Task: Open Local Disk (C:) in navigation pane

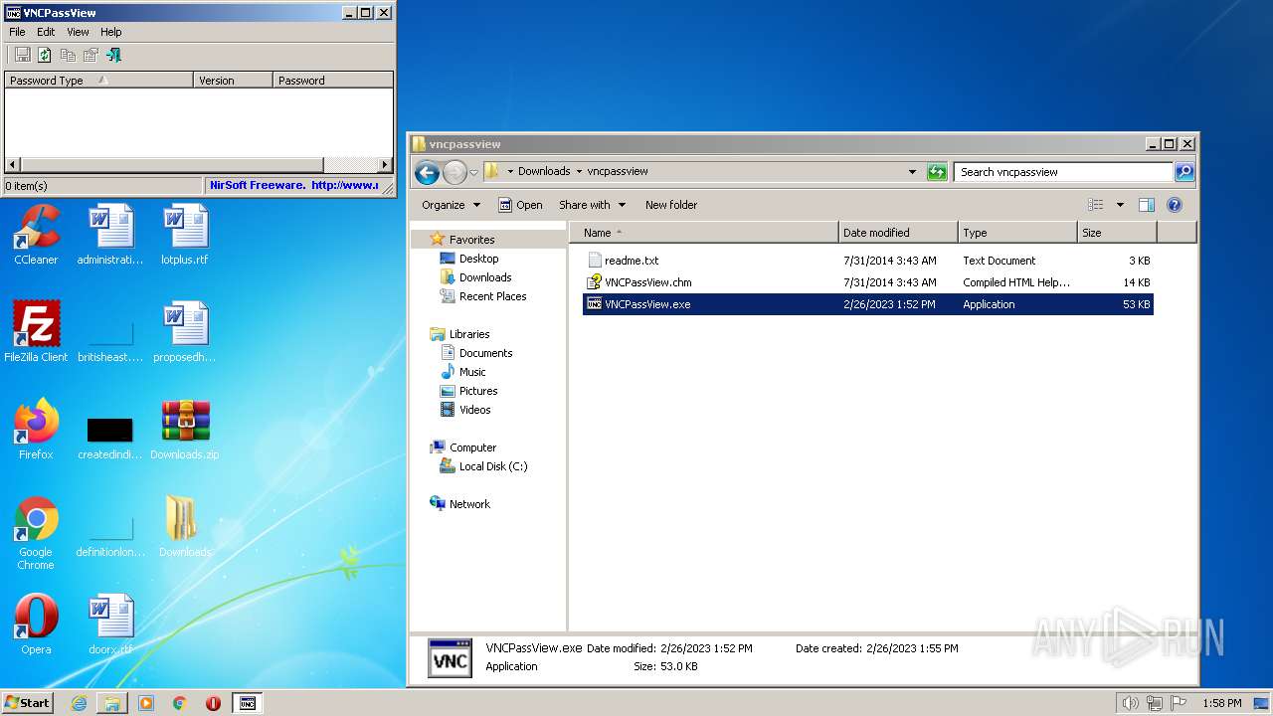Action: pyautogui.click(x=492, y=466)
